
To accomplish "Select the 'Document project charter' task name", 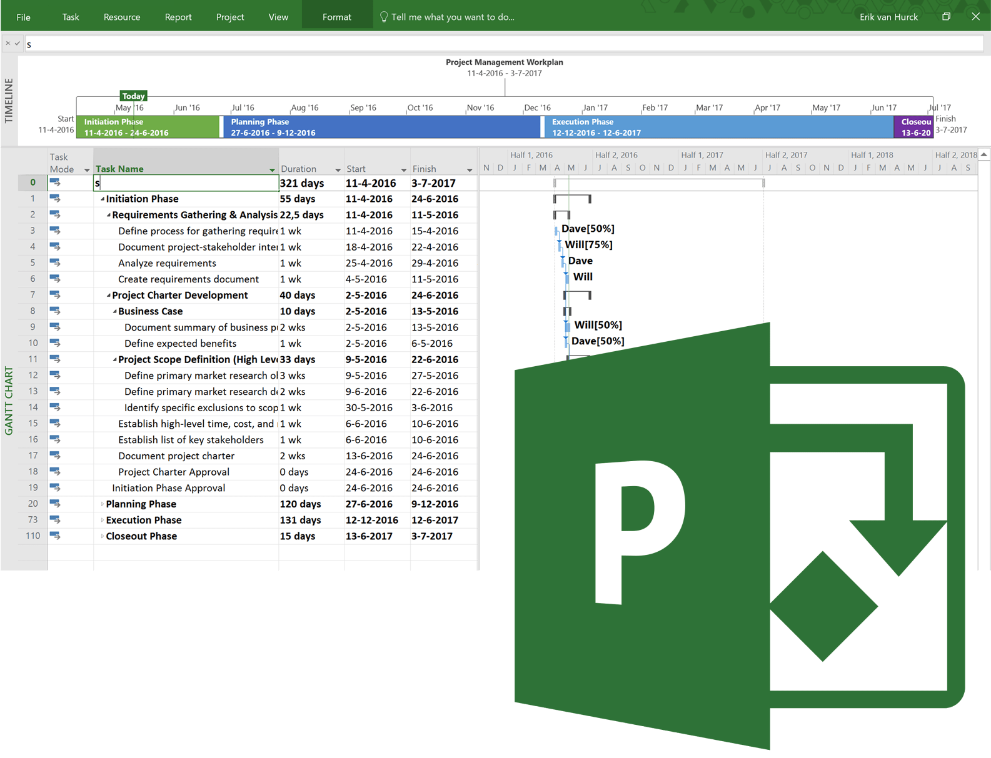I will pyautogui.click(x=176, y=456).
